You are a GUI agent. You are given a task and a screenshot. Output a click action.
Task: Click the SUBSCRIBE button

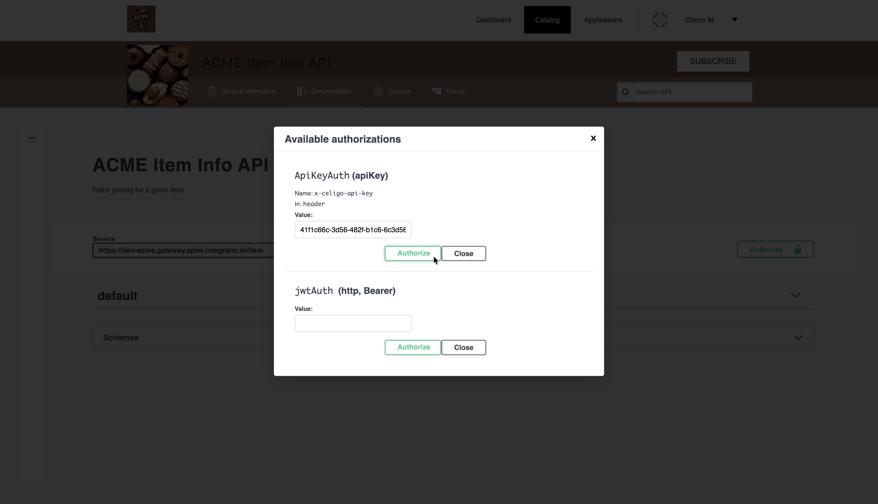coord(713,61)
